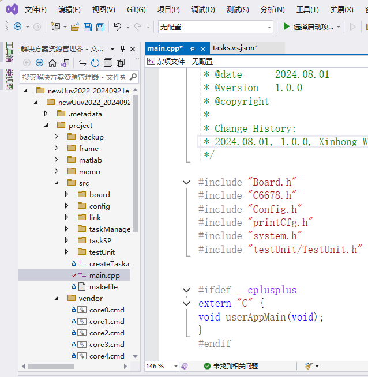Close the Solution Explorer panel
Screen dimensions: 368x377
point(133,49)
